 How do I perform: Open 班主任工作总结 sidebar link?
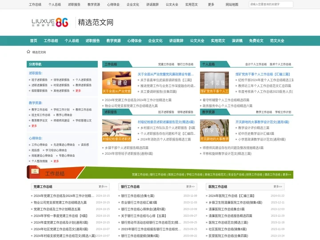click(41, 115)
